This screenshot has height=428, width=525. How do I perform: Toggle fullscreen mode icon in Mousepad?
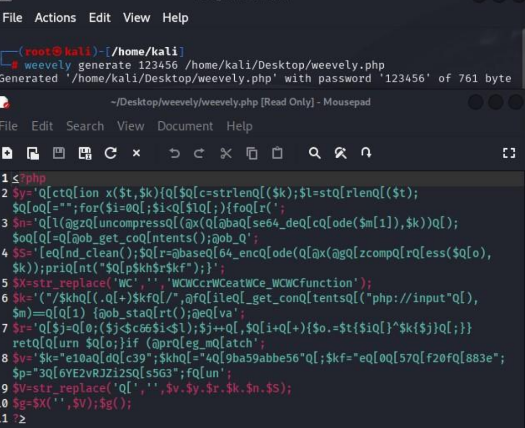click(x=509, y=153)
